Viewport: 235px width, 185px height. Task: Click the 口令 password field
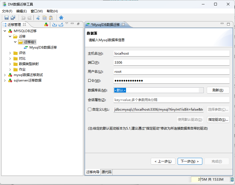[x=172, y=81]
